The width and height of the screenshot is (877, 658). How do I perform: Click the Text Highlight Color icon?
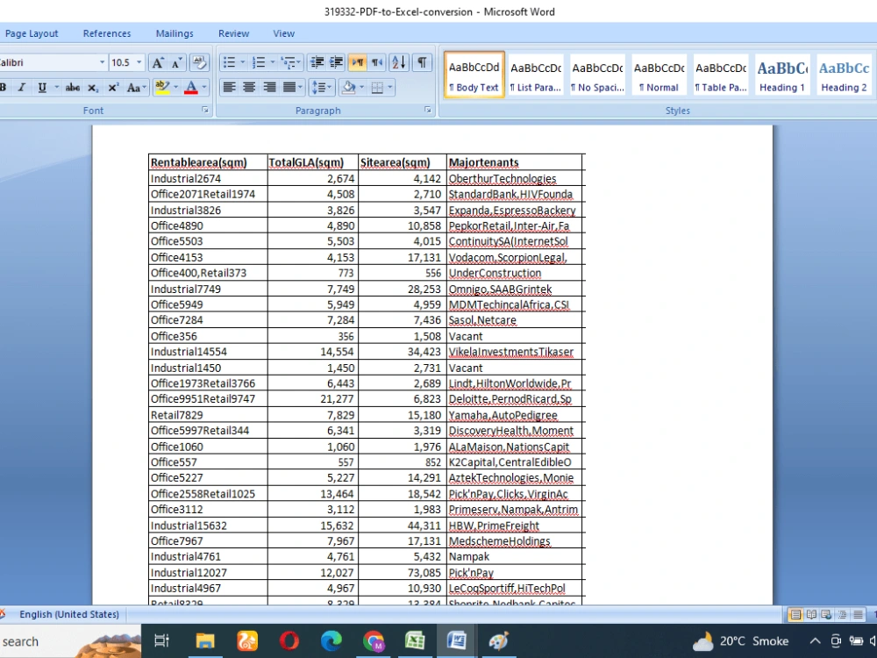(162, 87)
